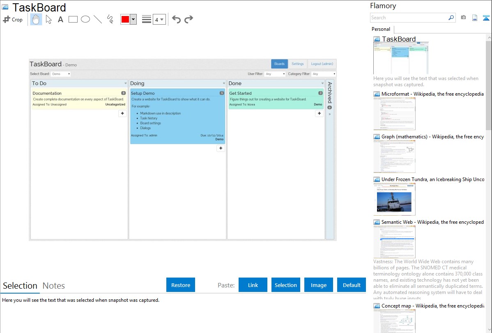492x333 pixels.
Task: Switch to the Selection tab
Action: [20, 286]
